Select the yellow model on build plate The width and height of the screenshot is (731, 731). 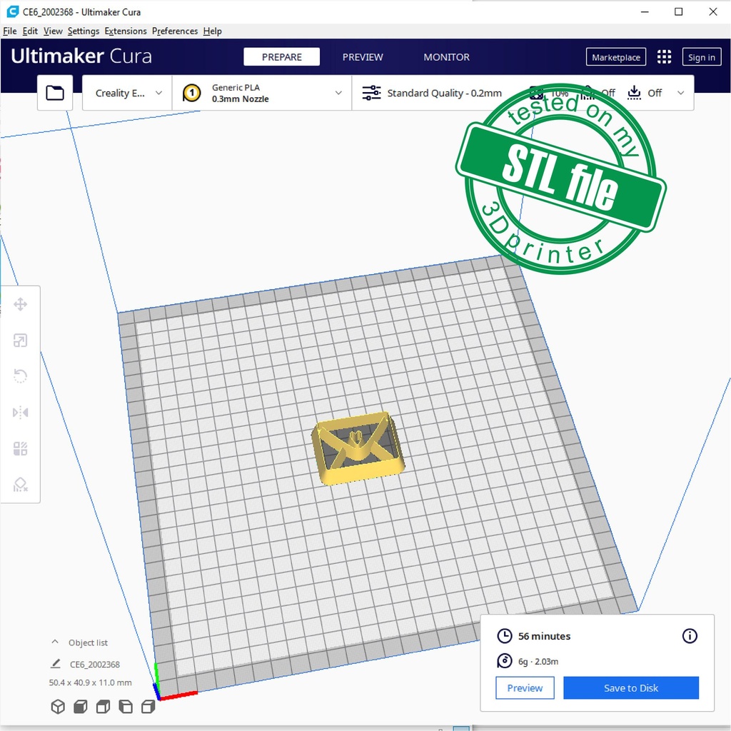358,448
